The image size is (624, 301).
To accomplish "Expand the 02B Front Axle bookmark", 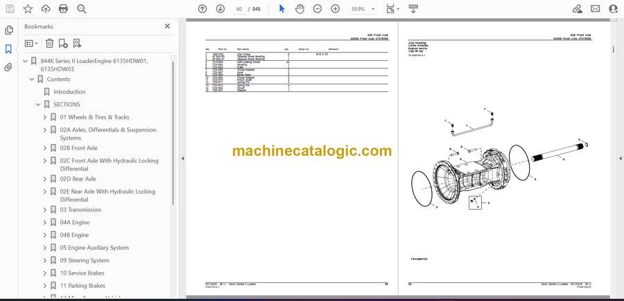I will pos(44,148).
